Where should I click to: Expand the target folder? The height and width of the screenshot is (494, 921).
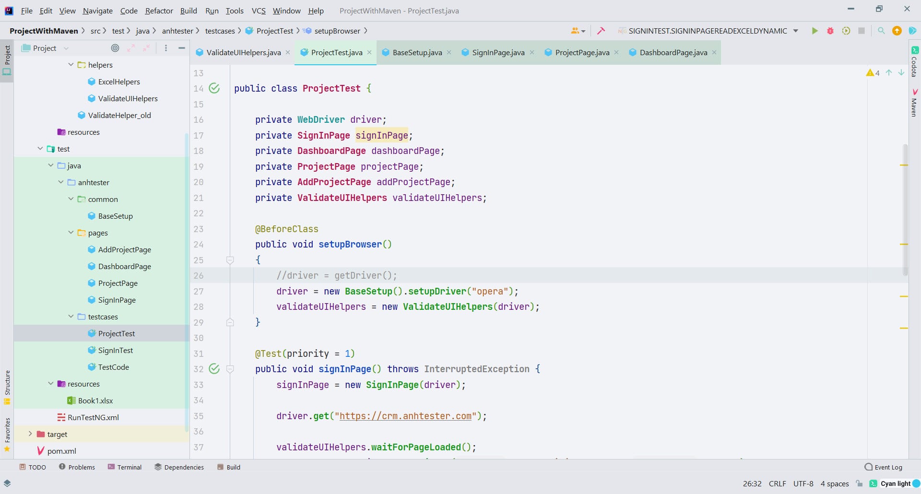[30, 434]
